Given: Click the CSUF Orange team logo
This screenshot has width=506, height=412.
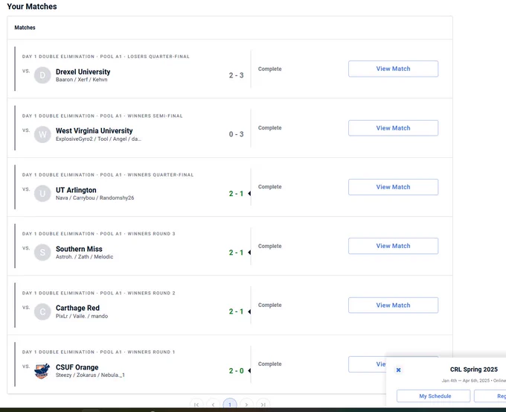Looking at the screenshot, I should [x=42, y=370].
